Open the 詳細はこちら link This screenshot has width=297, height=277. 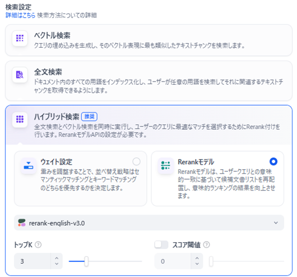tap(21, 15)
